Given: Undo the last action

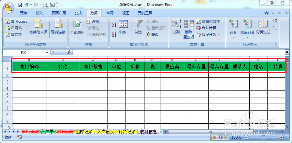Looking at the screenshot, I should pyautogui.click(x=26, y=5).
